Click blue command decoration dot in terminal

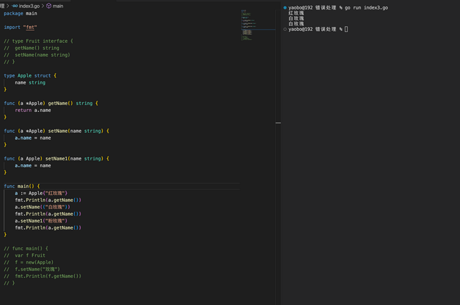pyautogui.click(x=285, y=8)
